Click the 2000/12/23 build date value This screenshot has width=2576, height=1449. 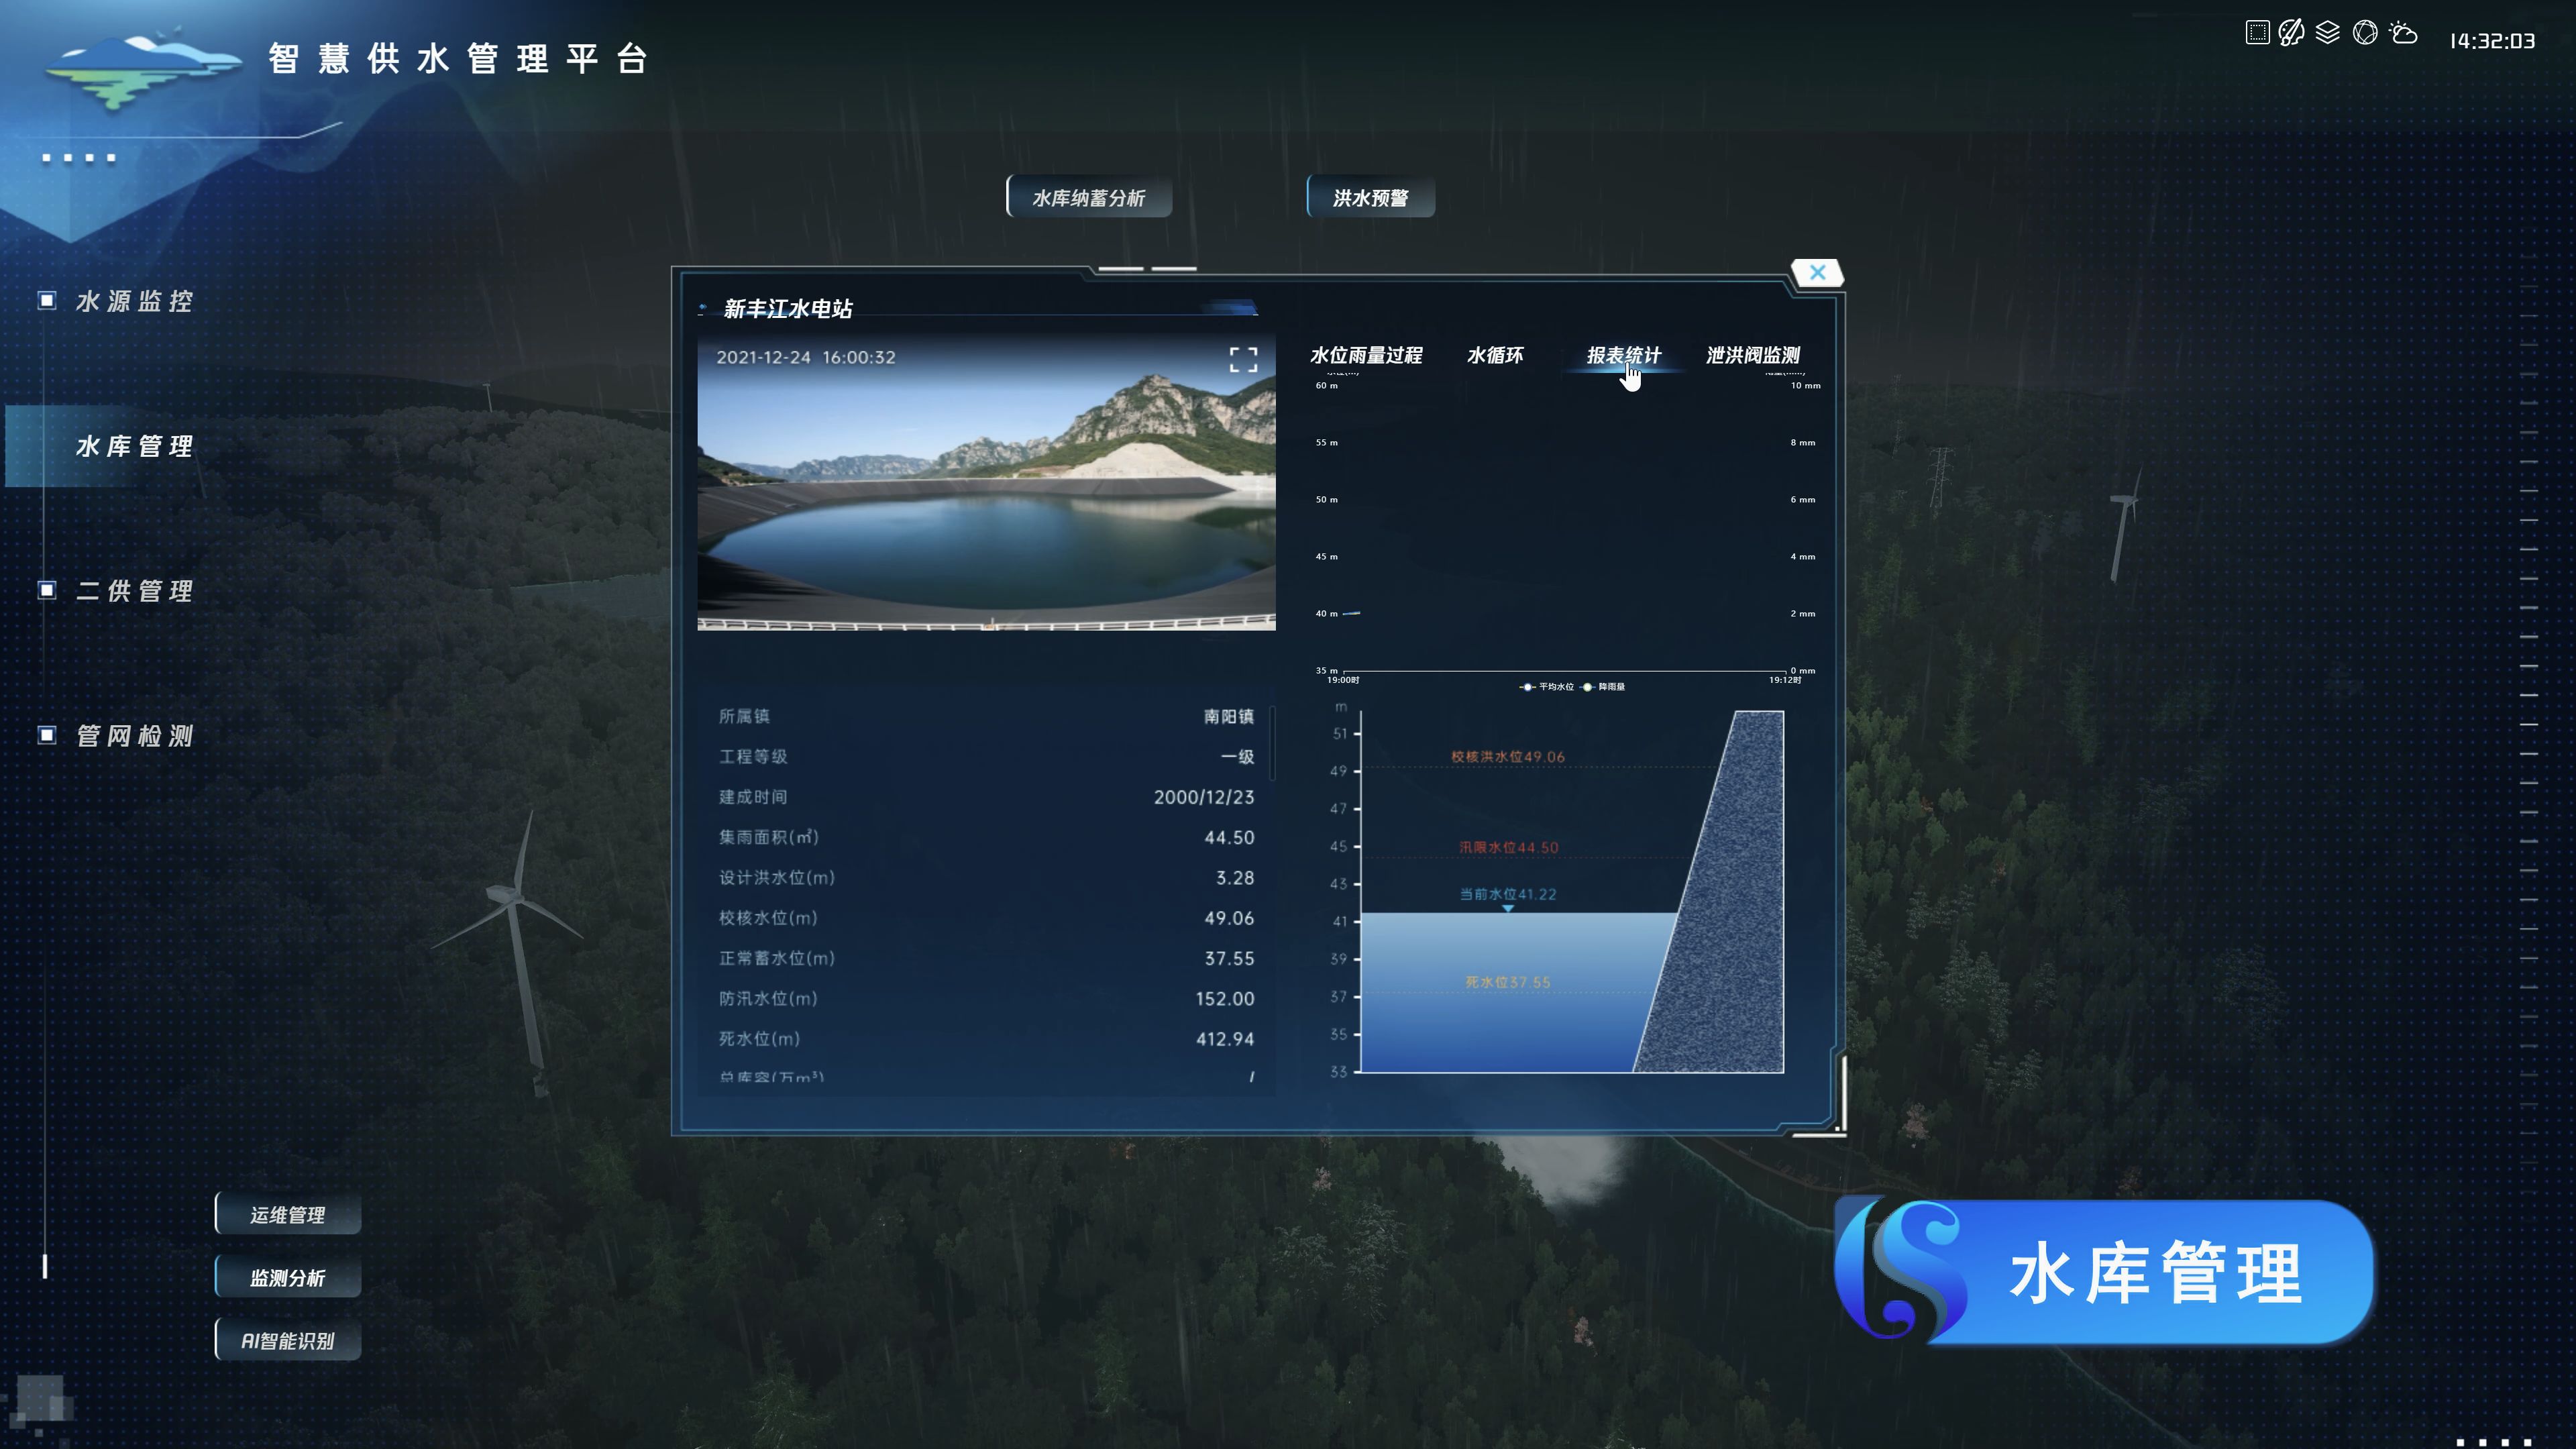click(x=1204, y=797)
